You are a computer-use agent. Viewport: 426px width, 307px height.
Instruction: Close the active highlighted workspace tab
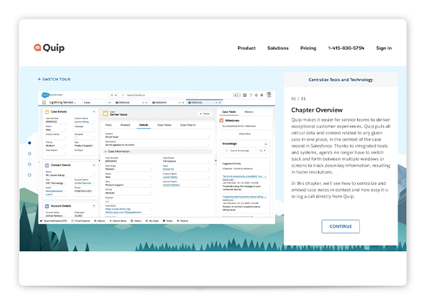click(220, 102)
